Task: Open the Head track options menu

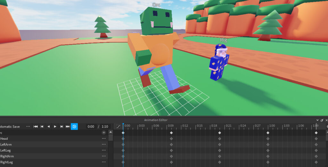Action: [104, 139]
